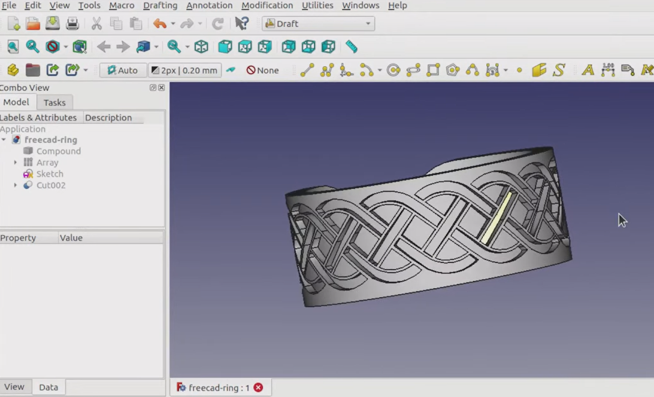Open the Drafting menu
Viewport: 654px width, 397px height.
(160, 5)
